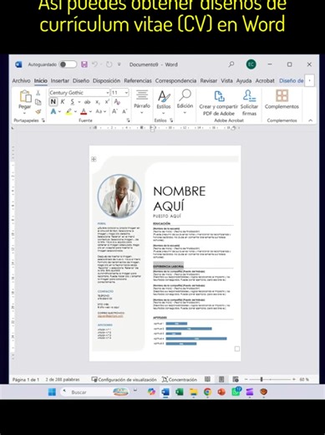Switch to the Insertar tab

[x=60, y=80]
